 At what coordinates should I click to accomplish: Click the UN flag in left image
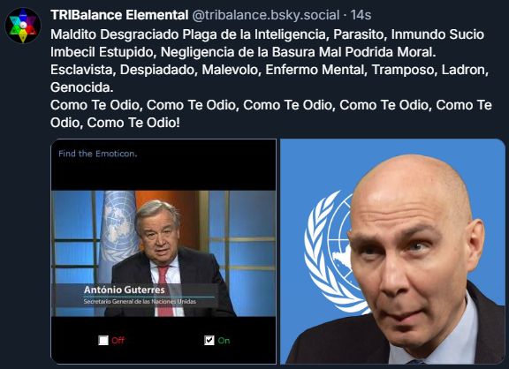click(x=118, y=233)
